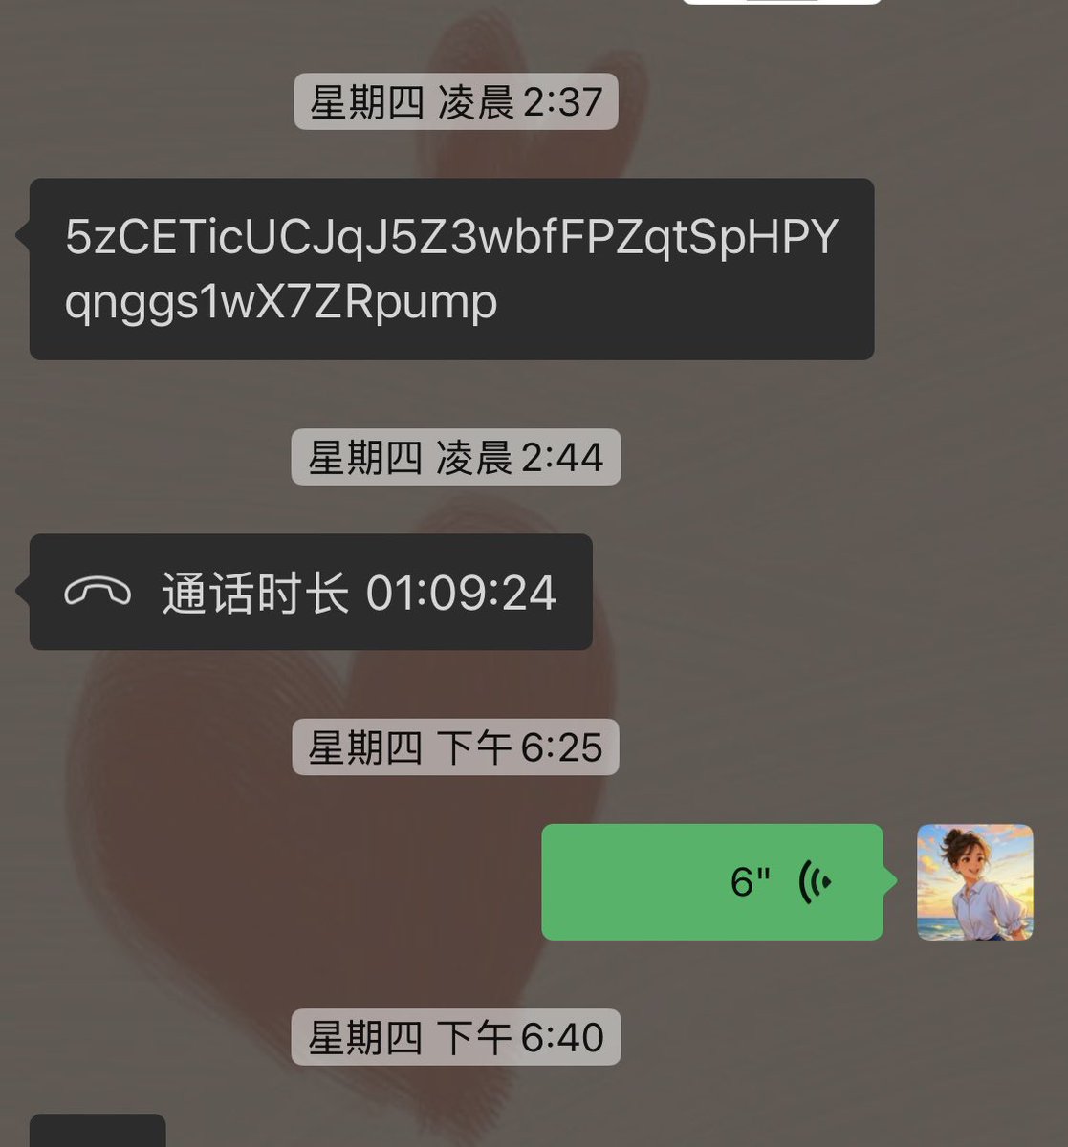Open the anime girl avatar profile

[x=974, y=881]
